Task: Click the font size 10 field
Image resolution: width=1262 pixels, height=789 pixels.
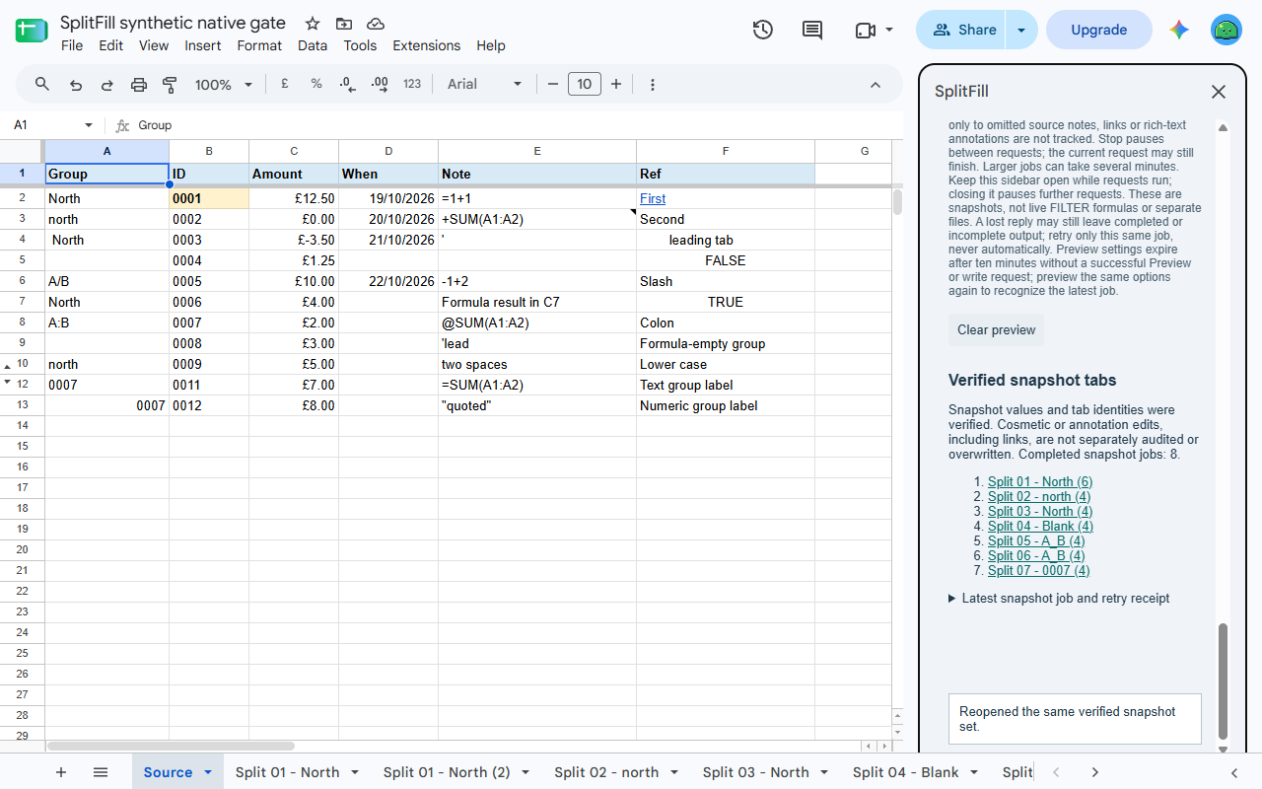Action: click(x=585, y=85)
